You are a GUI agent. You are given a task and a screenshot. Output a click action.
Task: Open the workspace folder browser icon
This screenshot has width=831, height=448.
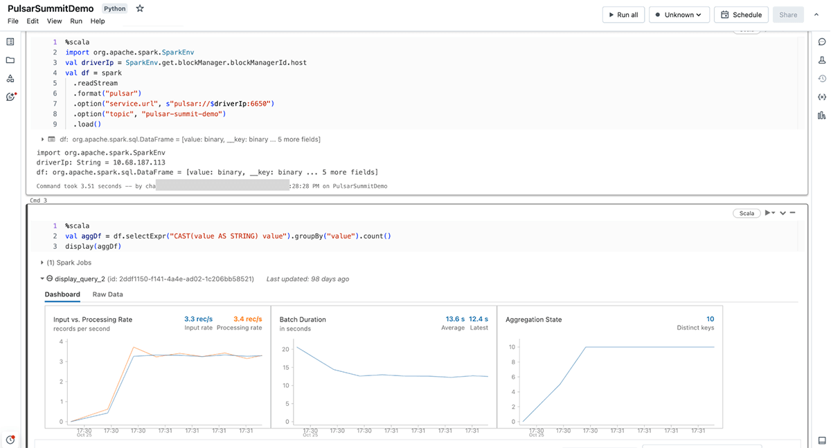coord(10,60)
